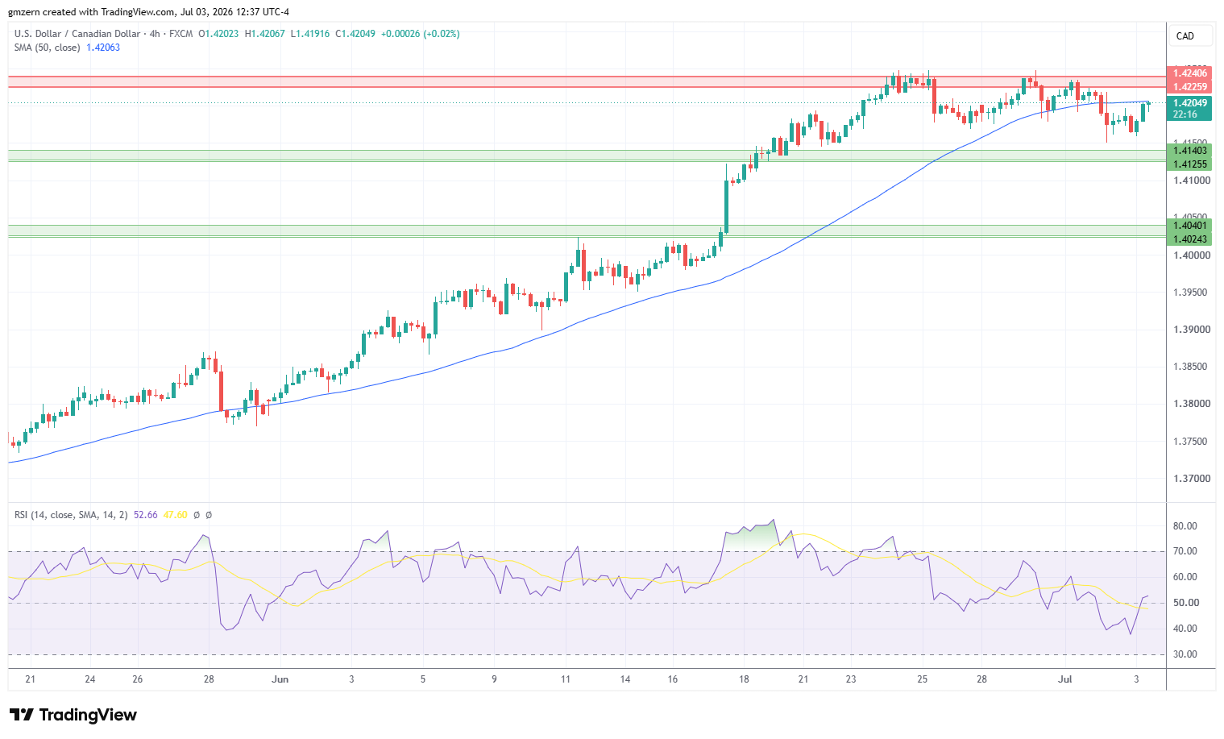Click the 24 date axis label

click(90, 679)
